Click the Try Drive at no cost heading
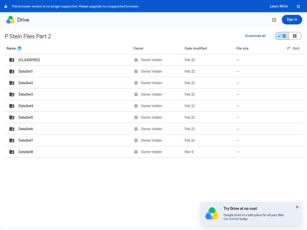The height and width of the screenshot is (230, 307). [x=240, y=208]
